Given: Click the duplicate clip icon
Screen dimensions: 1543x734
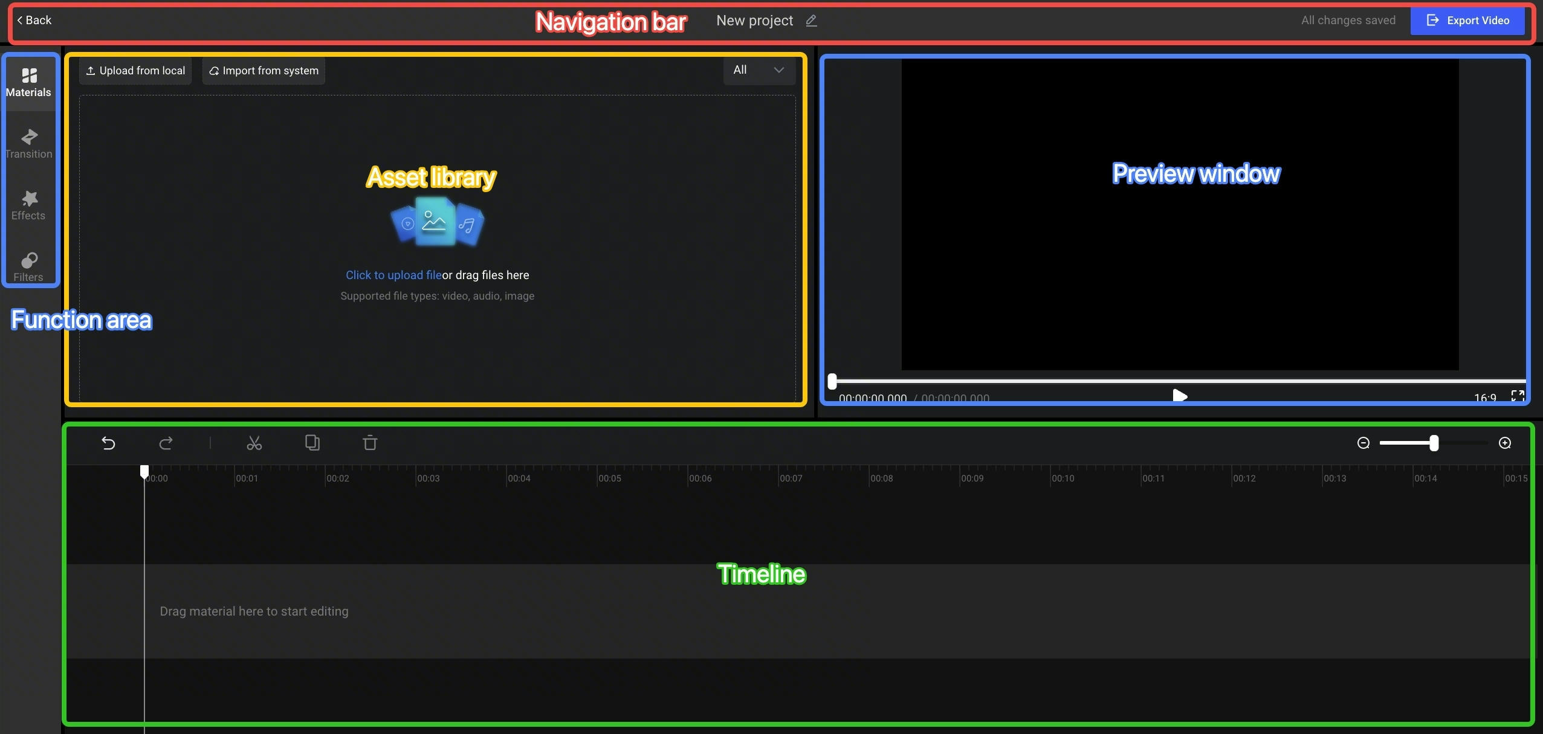Looking at the screenshot, I should click(312, 443).
